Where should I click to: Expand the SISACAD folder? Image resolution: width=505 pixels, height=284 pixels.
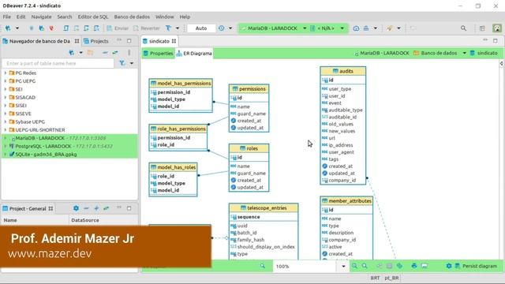point(6,97)
